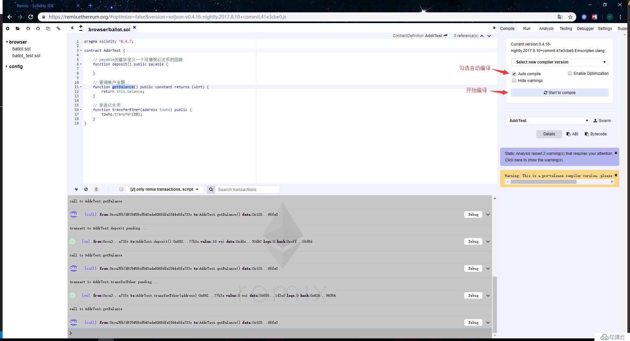This screenshot has width=630, height=341.
Task: Dismiss pre-release compiler warning
Action: (616, 175)
